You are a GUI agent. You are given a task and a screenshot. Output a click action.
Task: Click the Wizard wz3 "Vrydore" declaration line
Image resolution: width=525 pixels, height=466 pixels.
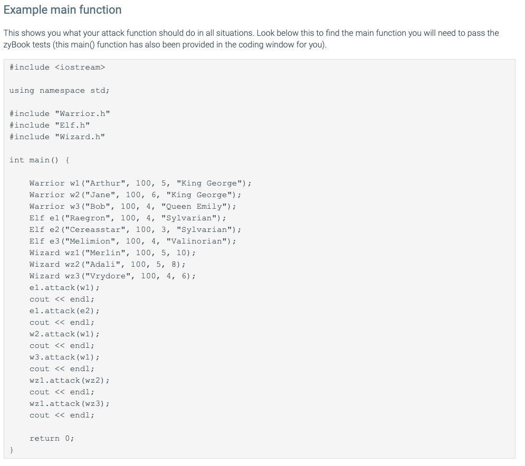[112, 276]
